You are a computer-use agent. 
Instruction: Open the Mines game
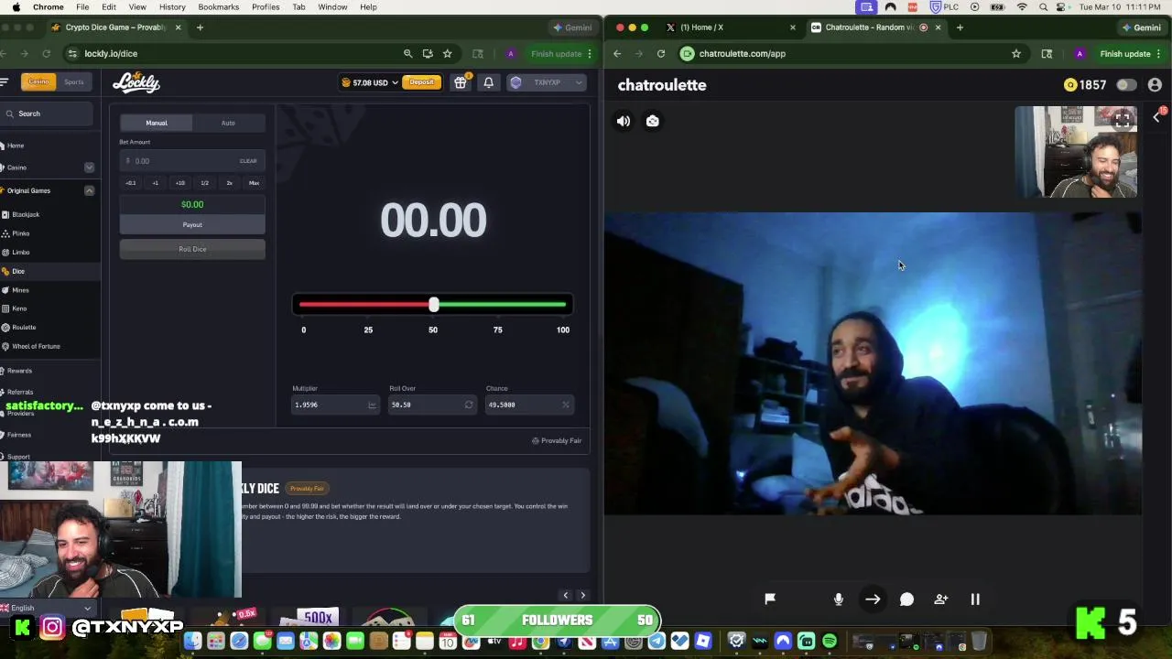click(x=20, y=290)
